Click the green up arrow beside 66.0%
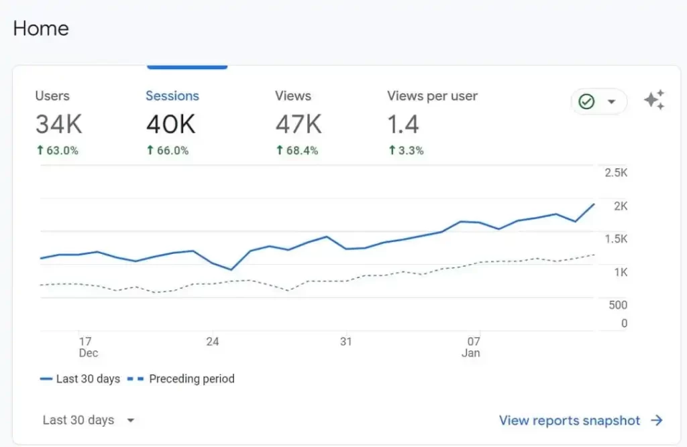Image resolution: width=687 pixels, height=447 pixels. [x=150, y=151]
